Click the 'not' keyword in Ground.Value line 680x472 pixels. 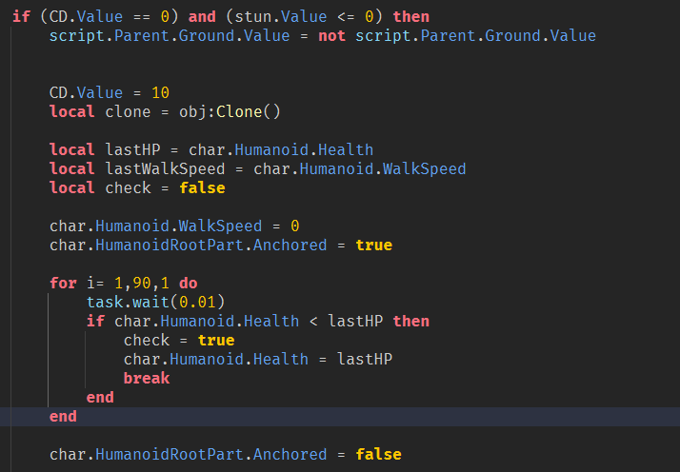332,35
